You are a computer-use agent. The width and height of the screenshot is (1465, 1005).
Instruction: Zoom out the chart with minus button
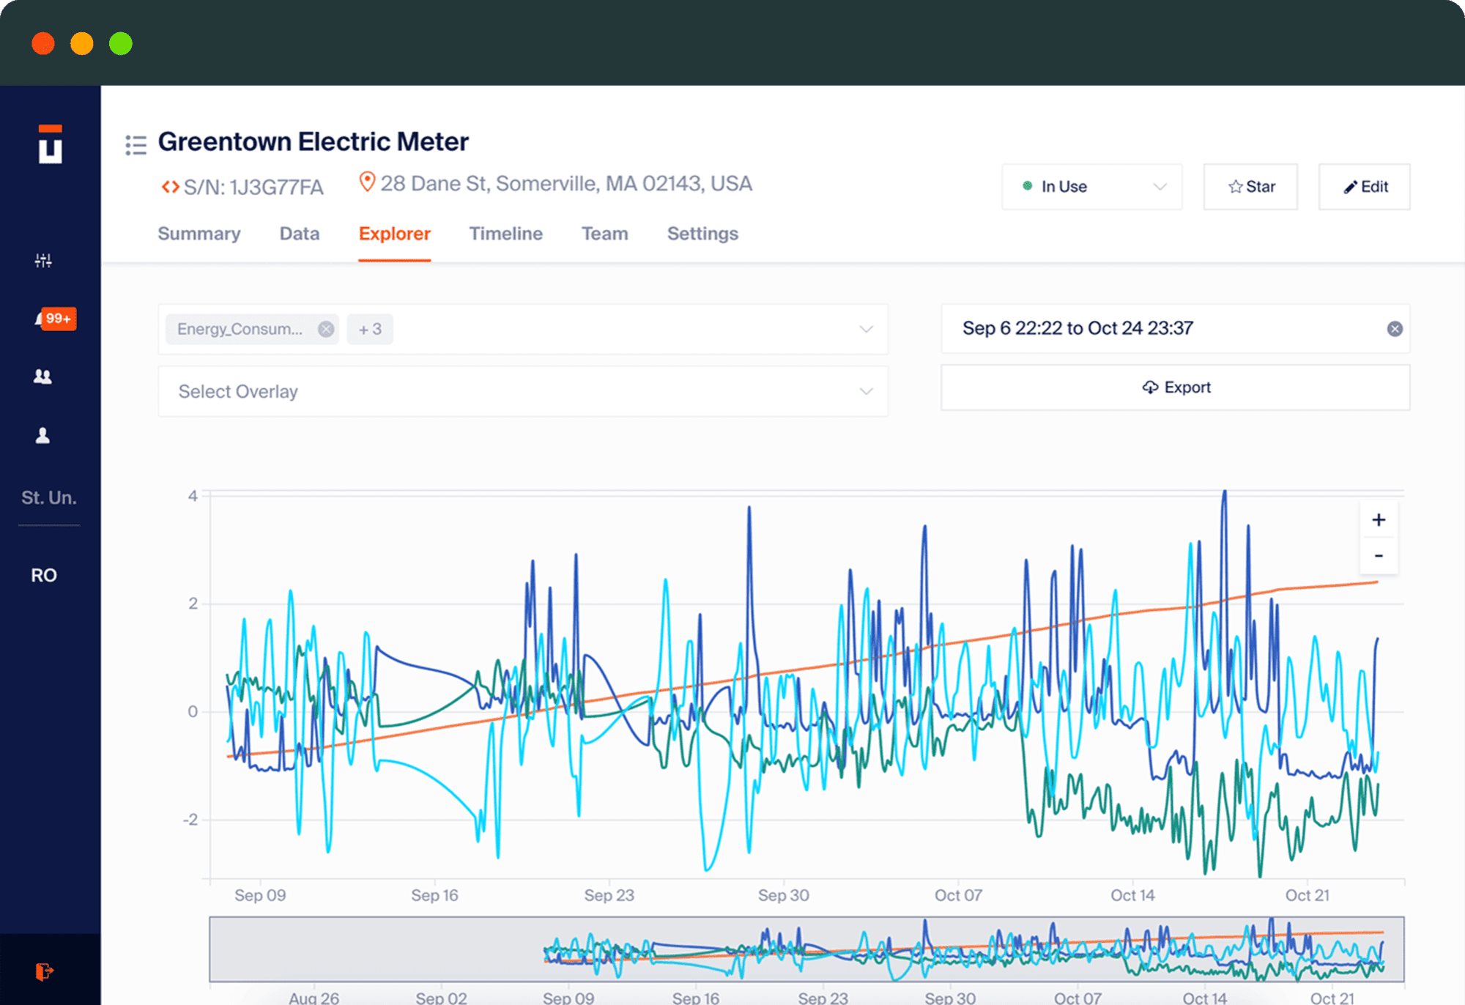[1379, 555]
